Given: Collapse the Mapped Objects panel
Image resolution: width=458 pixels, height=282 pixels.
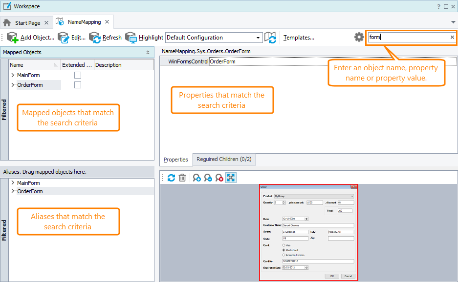Looking at the screenshot, I should click(148, 52).
